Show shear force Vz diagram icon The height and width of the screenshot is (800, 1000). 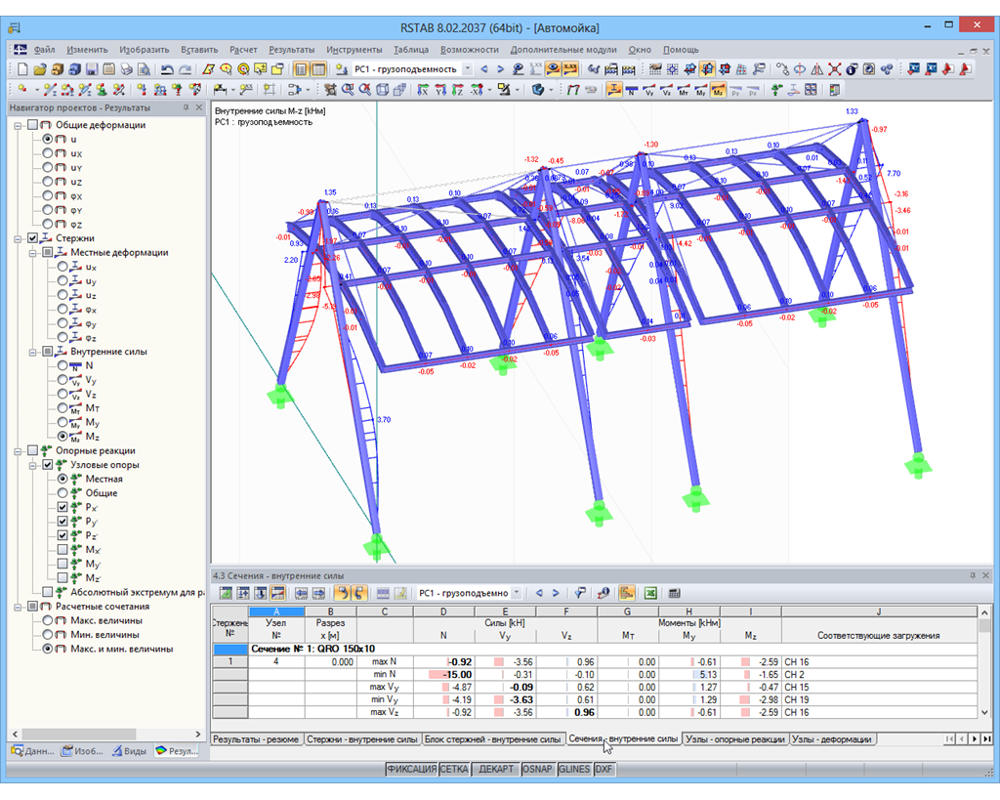pos(666,90)
